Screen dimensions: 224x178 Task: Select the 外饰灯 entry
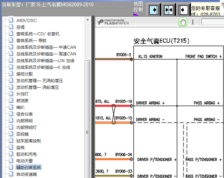coord(22,94)
